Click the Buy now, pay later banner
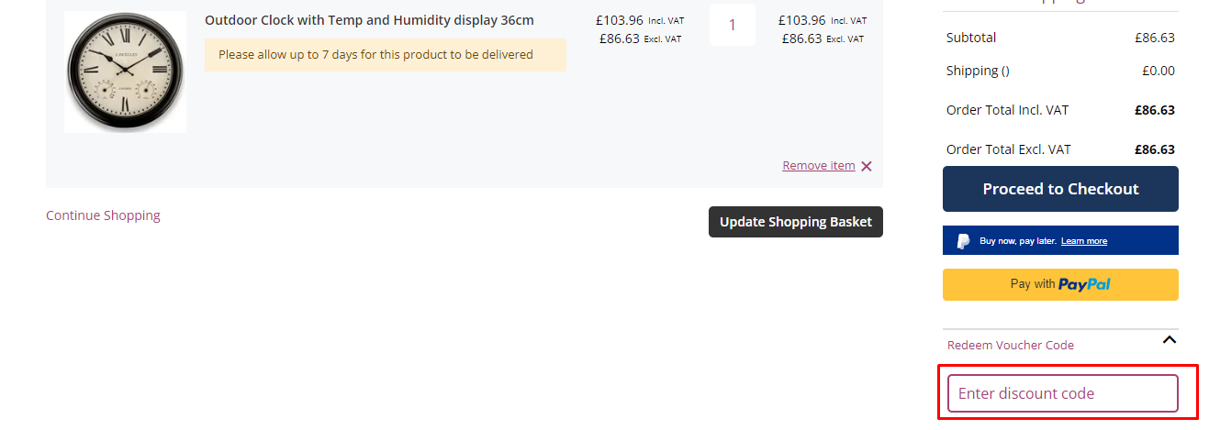The height and width of the screenshot is (430, 1209). 1060,240
